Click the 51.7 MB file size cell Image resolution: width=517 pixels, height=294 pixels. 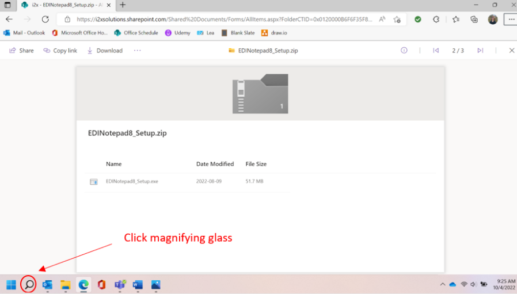(x=254, y=181)
